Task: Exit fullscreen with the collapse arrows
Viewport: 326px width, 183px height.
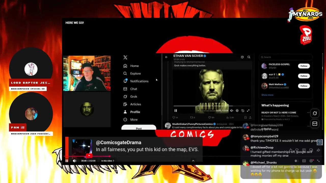Action: (x=318, y=161)
